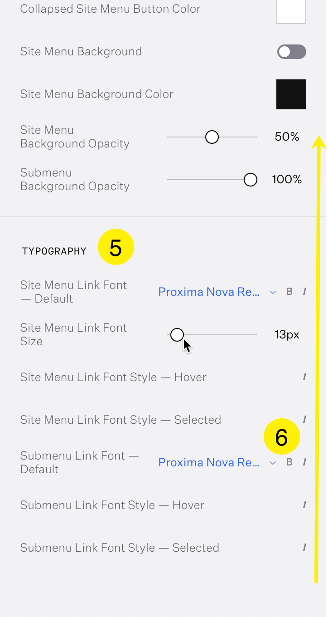Click Proxima Nova name for Site Menu Link Font
328x617 pixels.
(x=209, y=292)
